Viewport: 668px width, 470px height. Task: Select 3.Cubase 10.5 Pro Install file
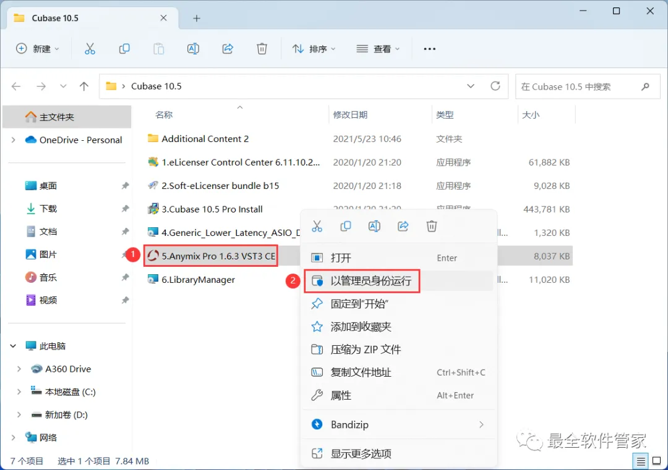point(205,209)
